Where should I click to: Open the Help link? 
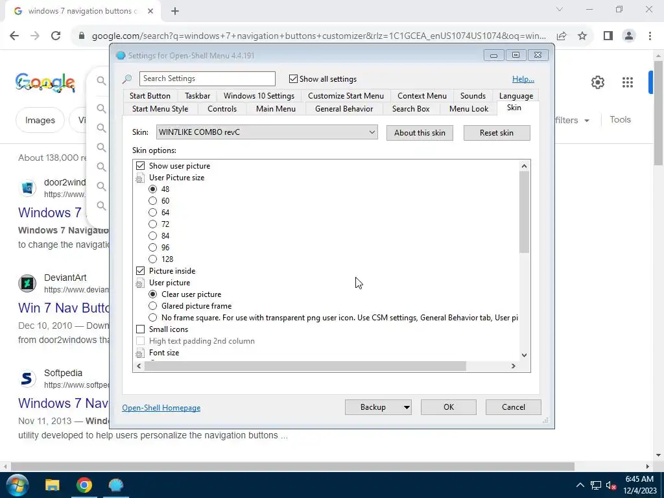coord(523,79)
